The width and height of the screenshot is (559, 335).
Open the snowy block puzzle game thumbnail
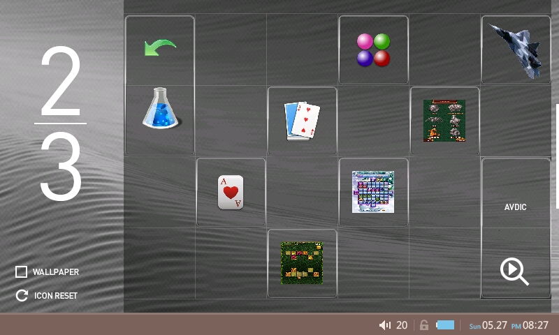(373, 192)
